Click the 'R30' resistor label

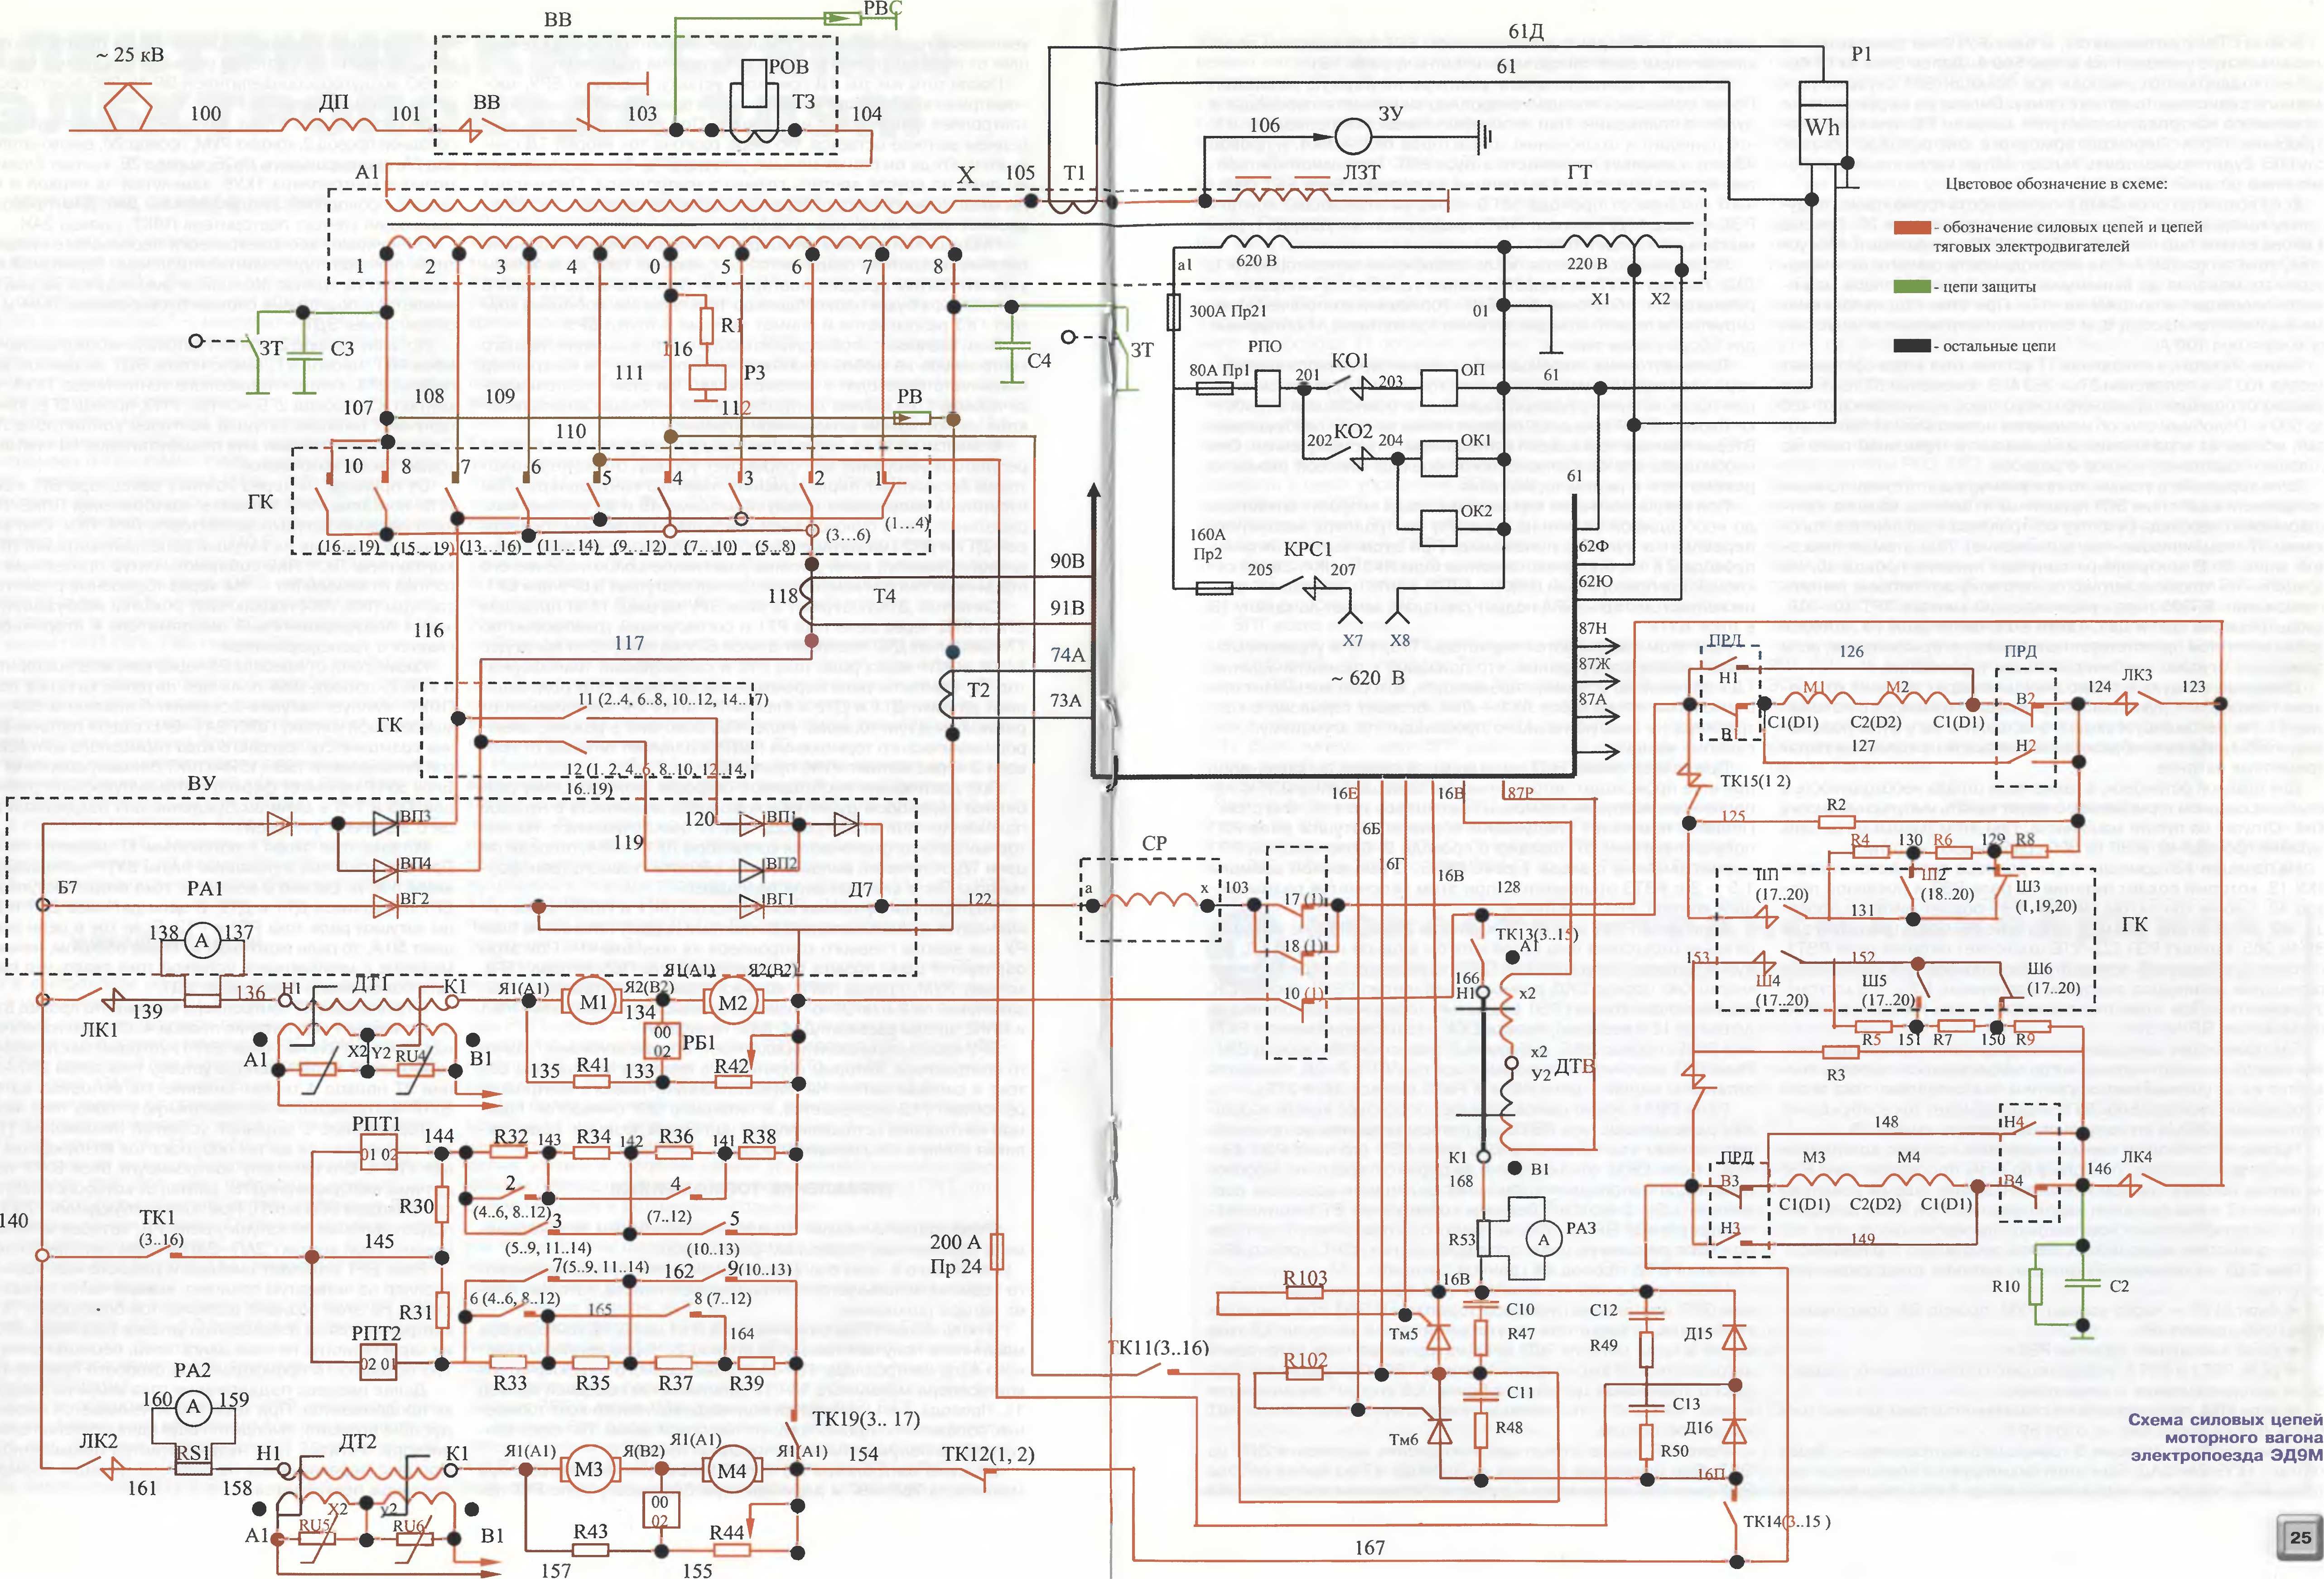click(x=416, y=1206)
